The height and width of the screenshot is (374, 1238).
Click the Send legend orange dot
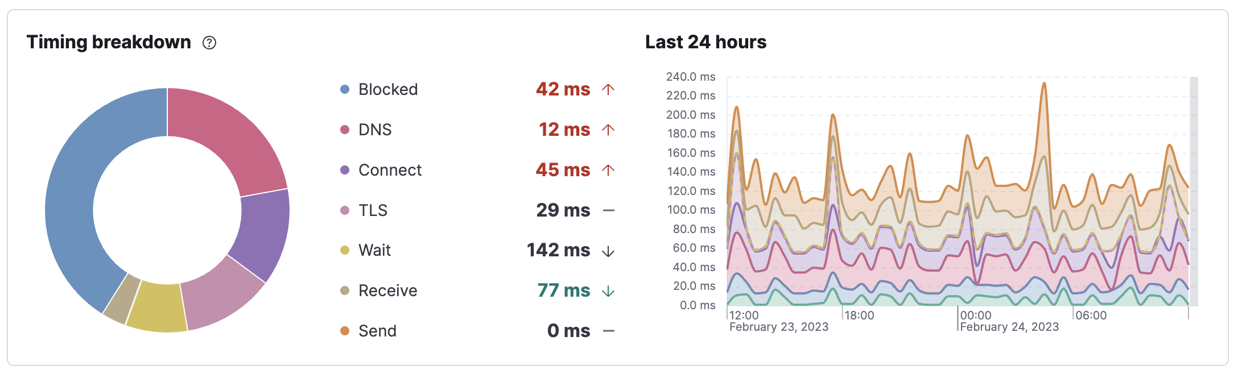pos(345,331)
